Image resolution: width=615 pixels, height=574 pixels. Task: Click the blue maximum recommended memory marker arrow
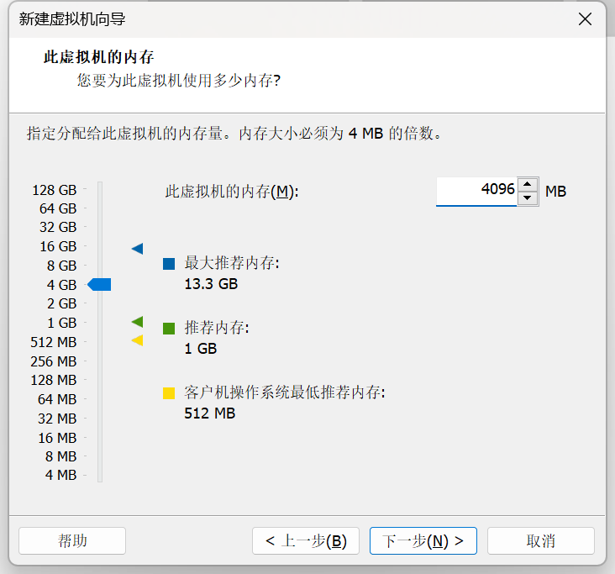[x=137, y=249]
